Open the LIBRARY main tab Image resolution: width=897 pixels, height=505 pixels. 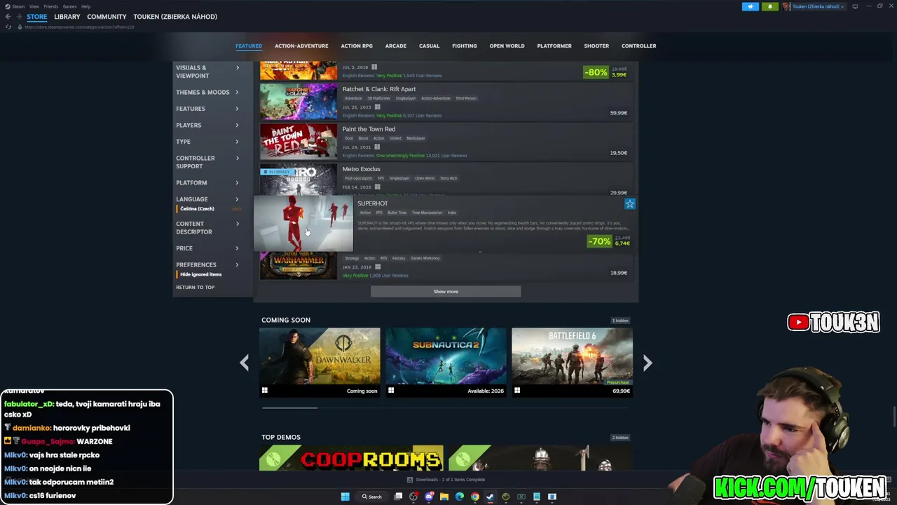point(67,17)
